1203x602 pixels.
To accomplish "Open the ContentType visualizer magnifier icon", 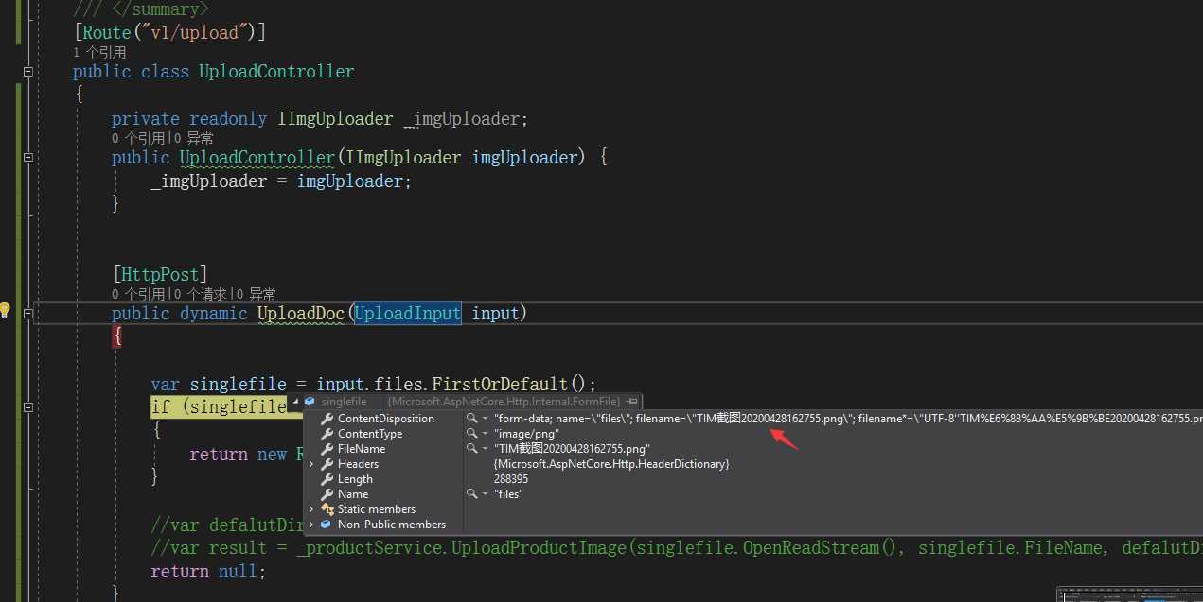I will click(x=472, y=434).
